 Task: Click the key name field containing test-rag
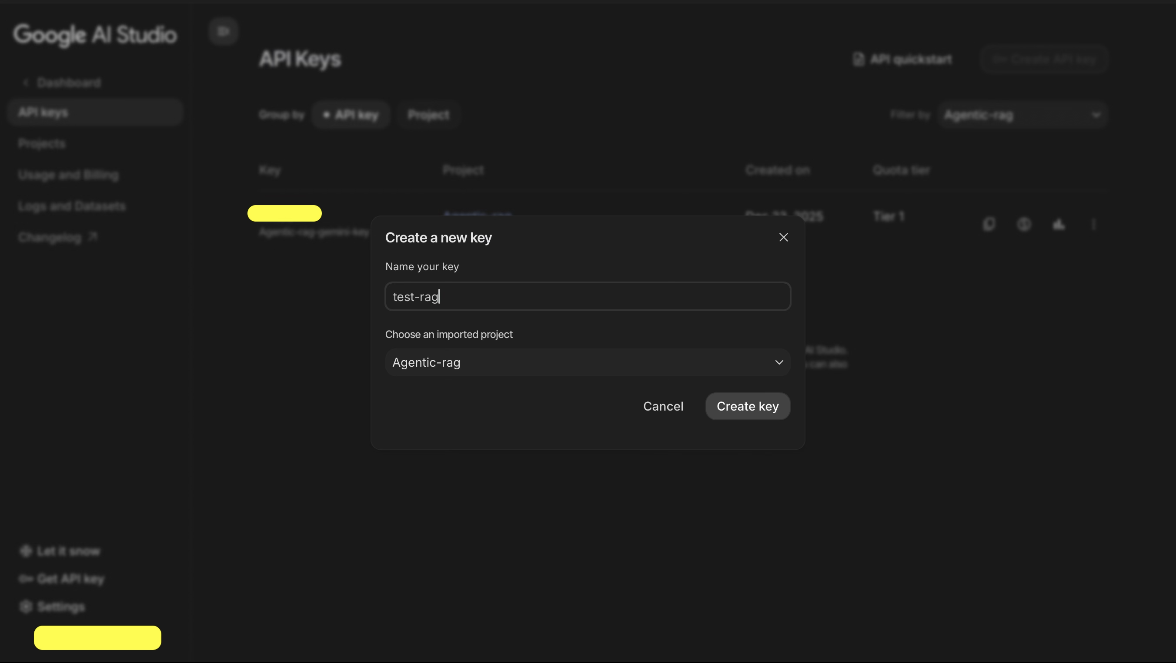(587, 296)
